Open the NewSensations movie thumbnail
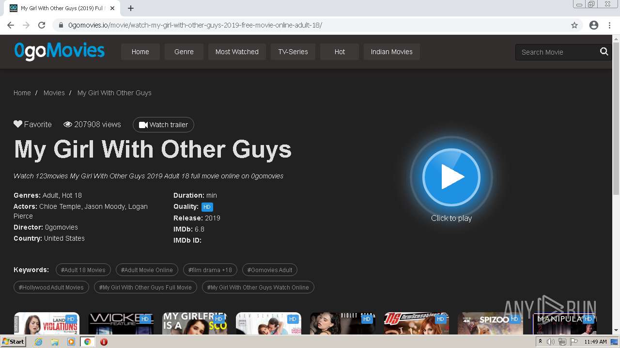 click(417, 323)
